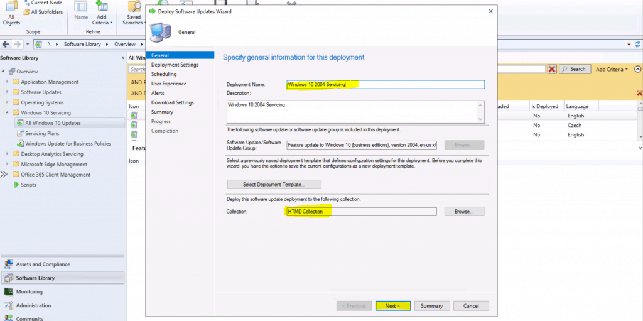Select the Office 365 Client Management folder

pos(56,175)
